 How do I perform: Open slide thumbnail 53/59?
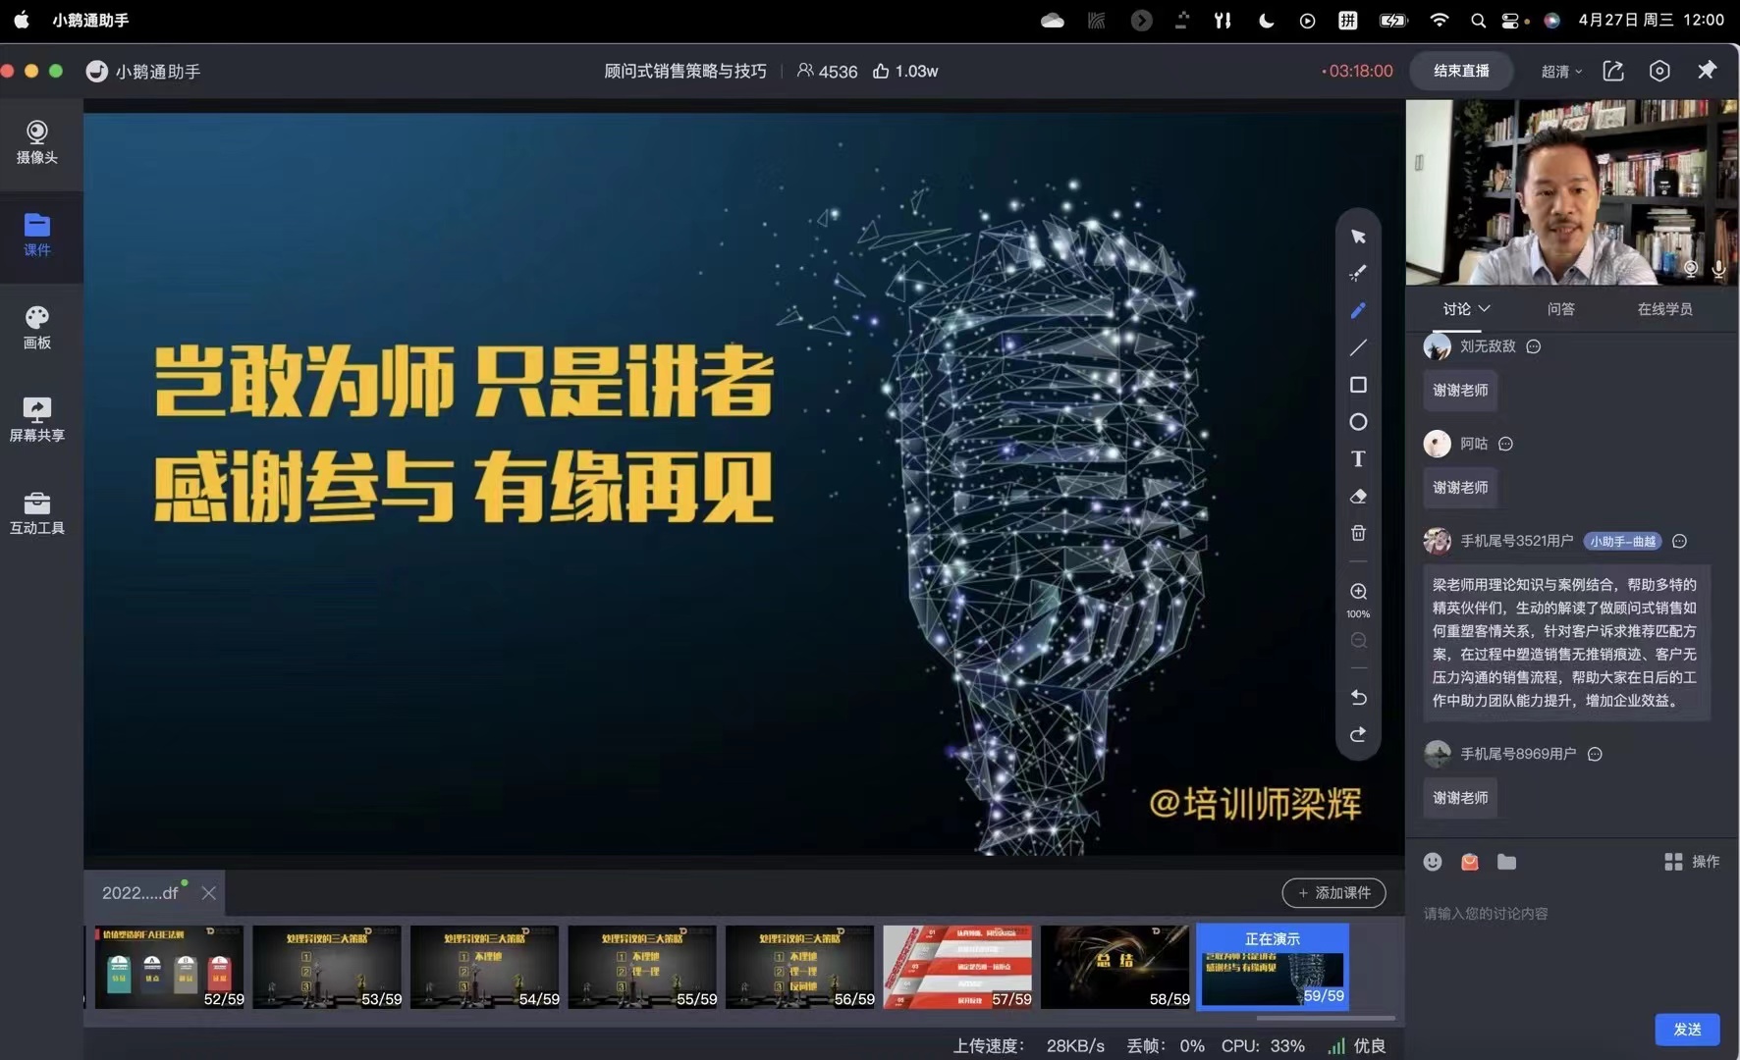[x=327, y=966]
